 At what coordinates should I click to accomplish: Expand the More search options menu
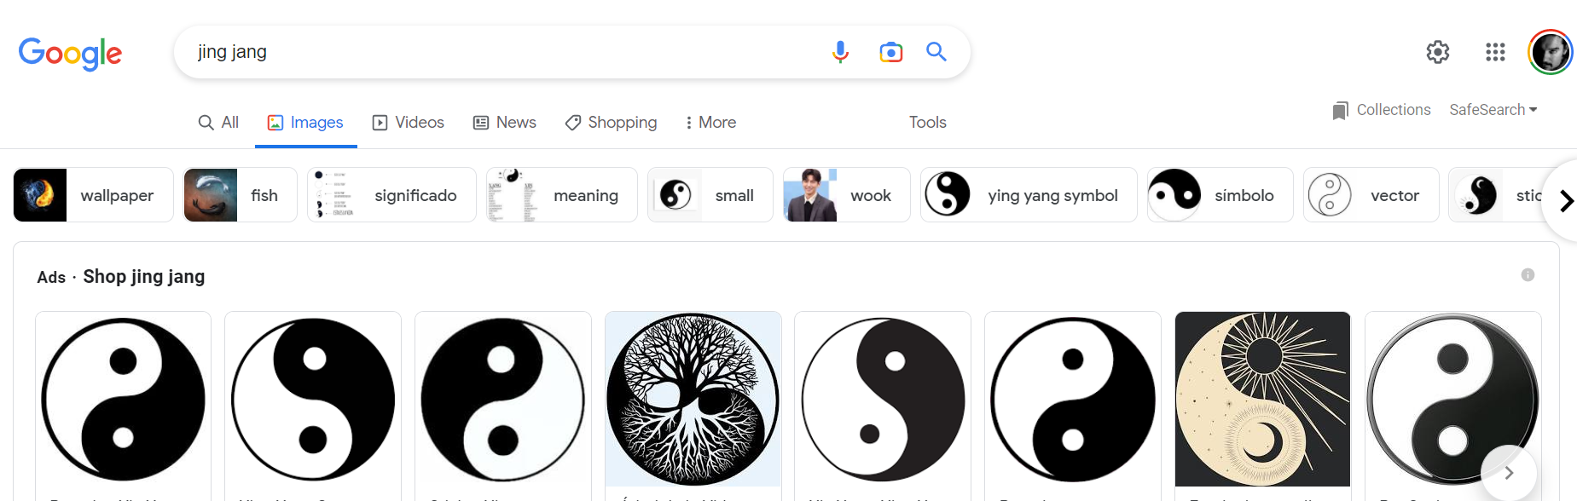pos(710,123)
